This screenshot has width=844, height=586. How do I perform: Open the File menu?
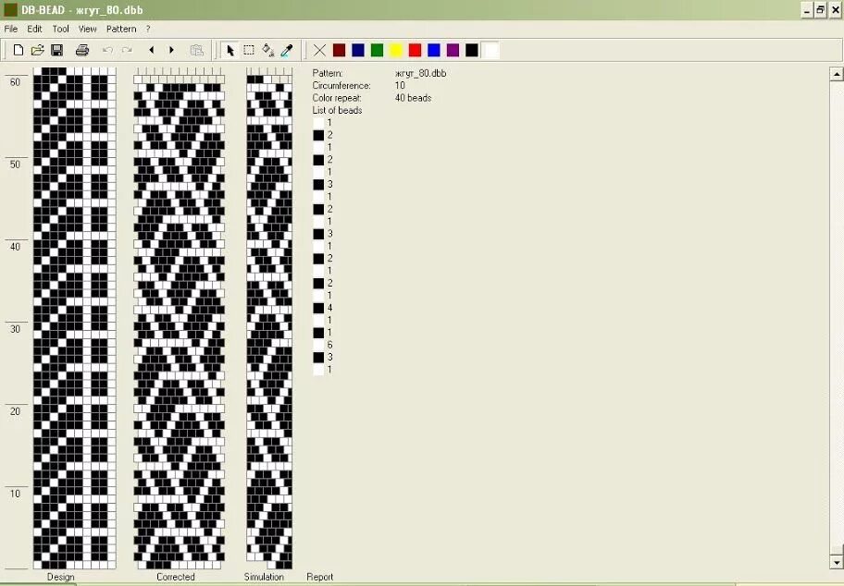click(11, 29)
